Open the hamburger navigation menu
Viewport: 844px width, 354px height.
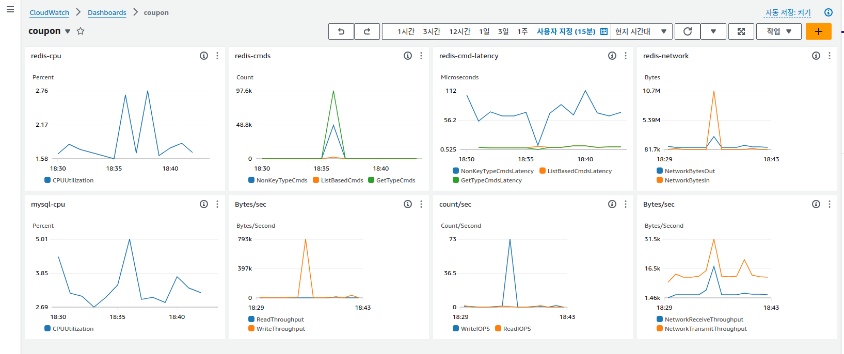pos(10,9)
